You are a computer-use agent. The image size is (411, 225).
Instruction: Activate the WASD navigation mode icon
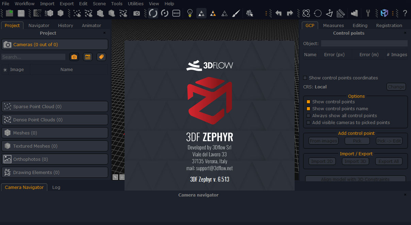point(176,13)
